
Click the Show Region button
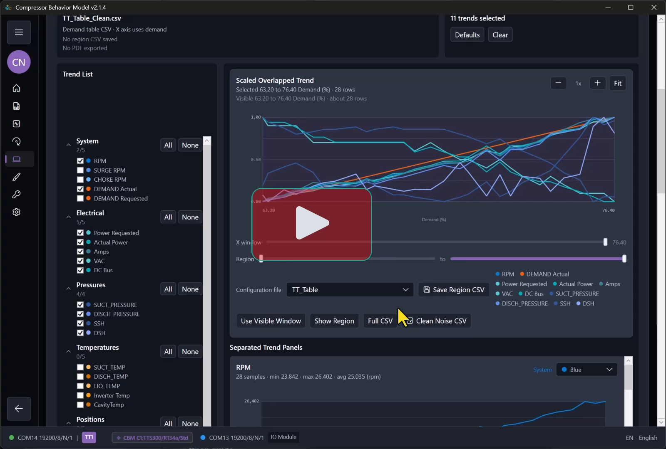[x=334, y=321]
